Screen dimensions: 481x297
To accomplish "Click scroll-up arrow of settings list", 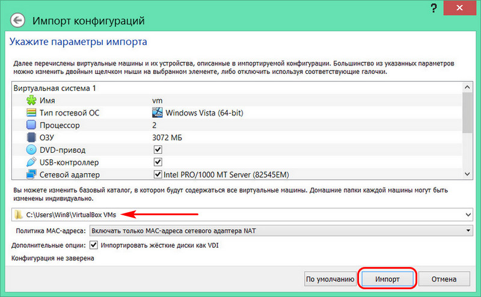I will [467, 87].
